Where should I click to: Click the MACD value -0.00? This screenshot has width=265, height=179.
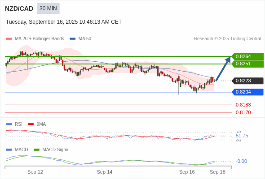click(241, 161)
